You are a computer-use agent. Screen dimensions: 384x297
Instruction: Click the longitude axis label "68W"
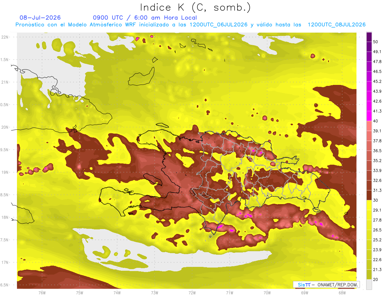342,293
